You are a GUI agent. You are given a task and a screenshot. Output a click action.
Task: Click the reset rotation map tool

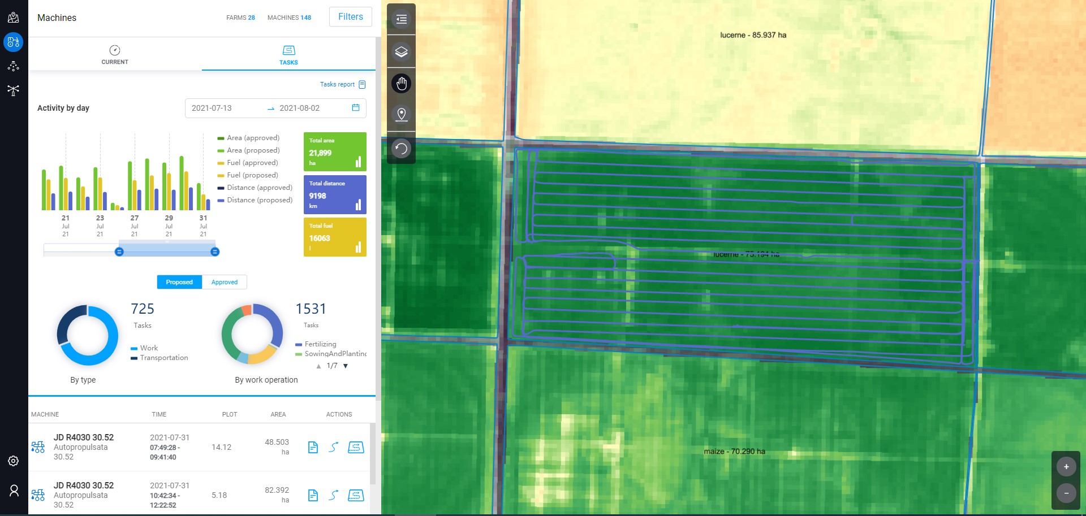pyautogui.click(x=401, y=149)
